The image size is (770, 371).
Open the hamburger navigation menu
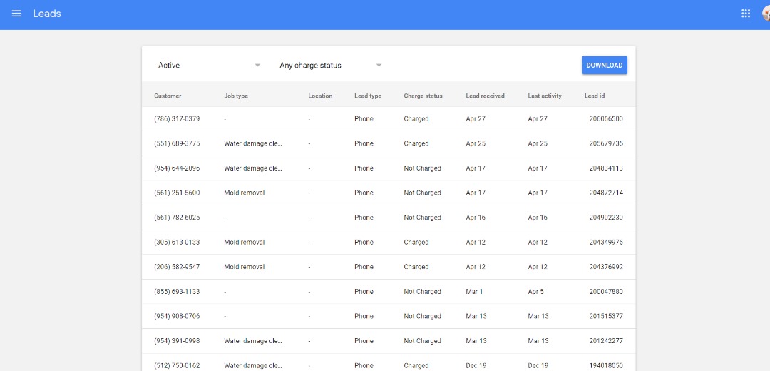click(x=16, y=14)
